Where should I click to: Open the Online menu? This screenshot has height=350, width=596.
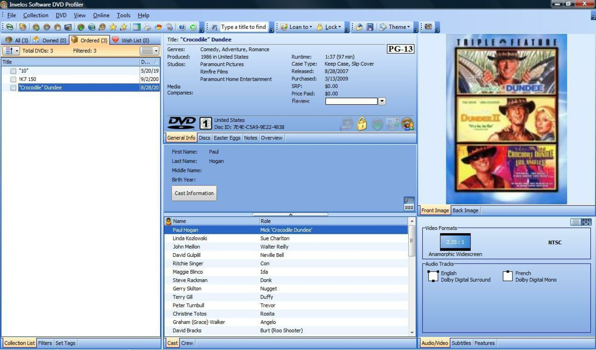(x=101, y=15)
